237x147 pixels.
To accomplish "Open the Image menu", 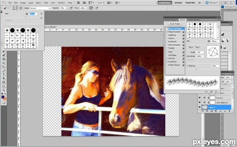I will 23,3.
